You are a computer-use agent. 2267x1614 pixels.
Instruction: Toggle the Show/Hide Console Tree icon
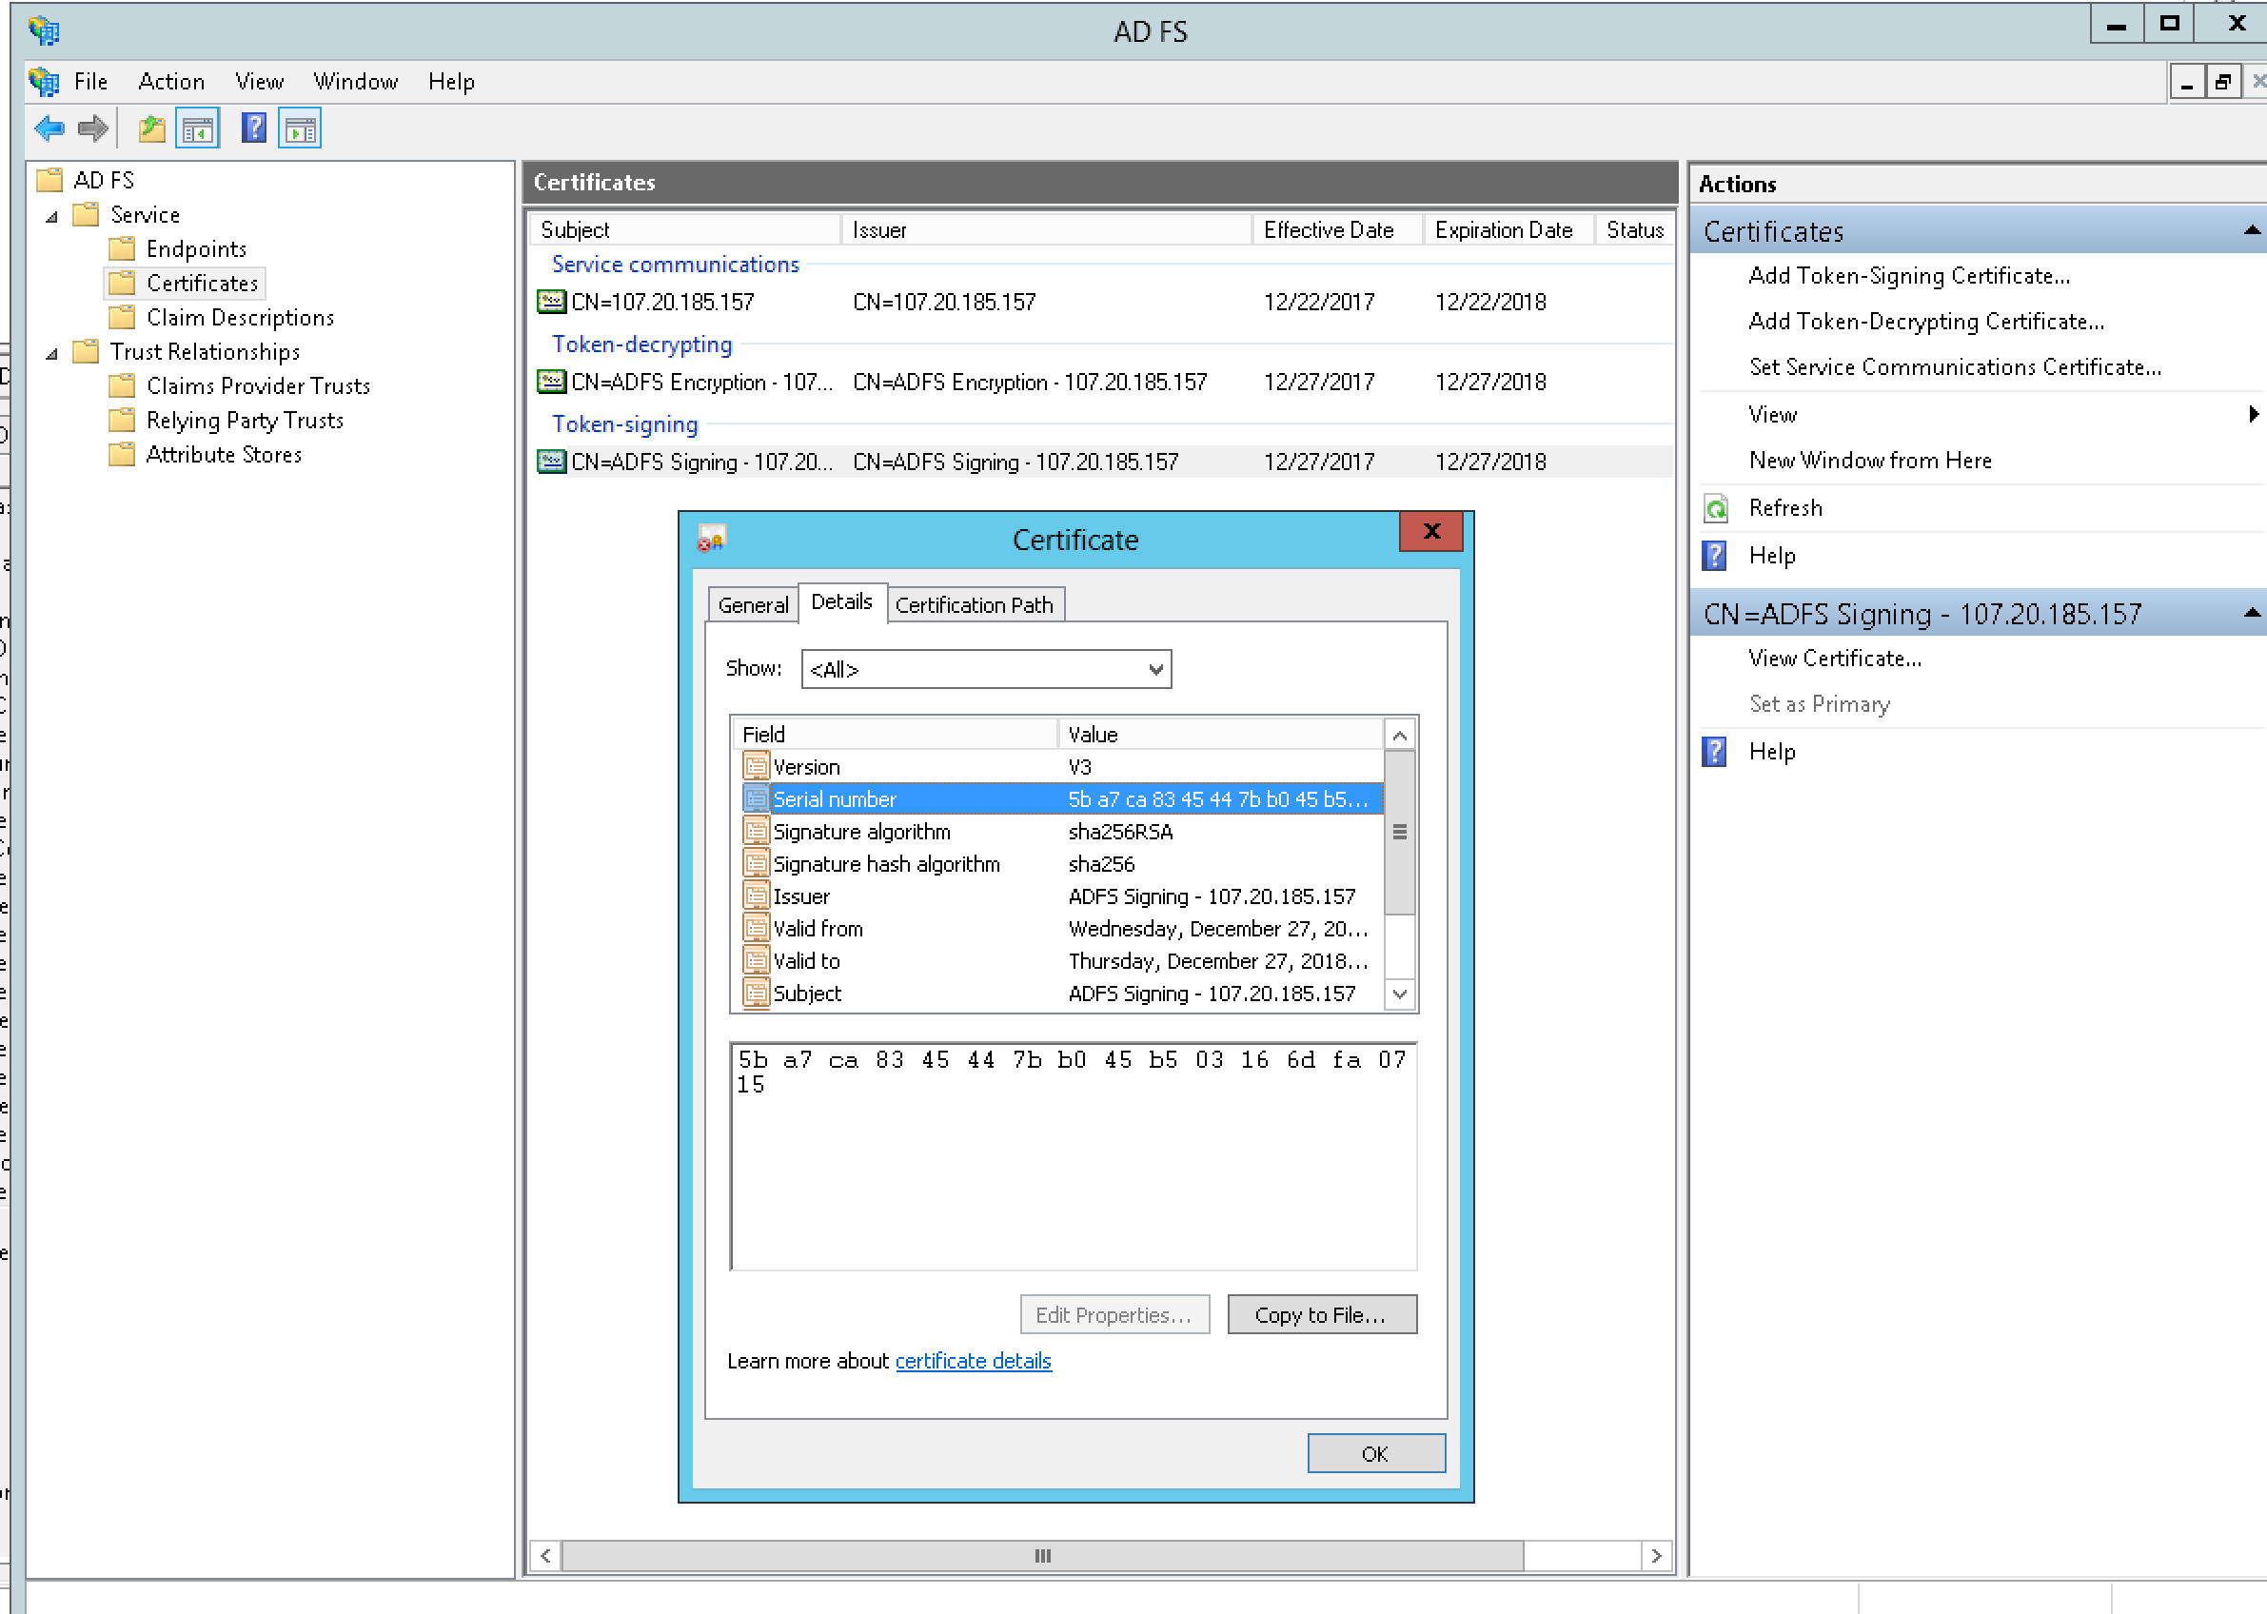198,129
